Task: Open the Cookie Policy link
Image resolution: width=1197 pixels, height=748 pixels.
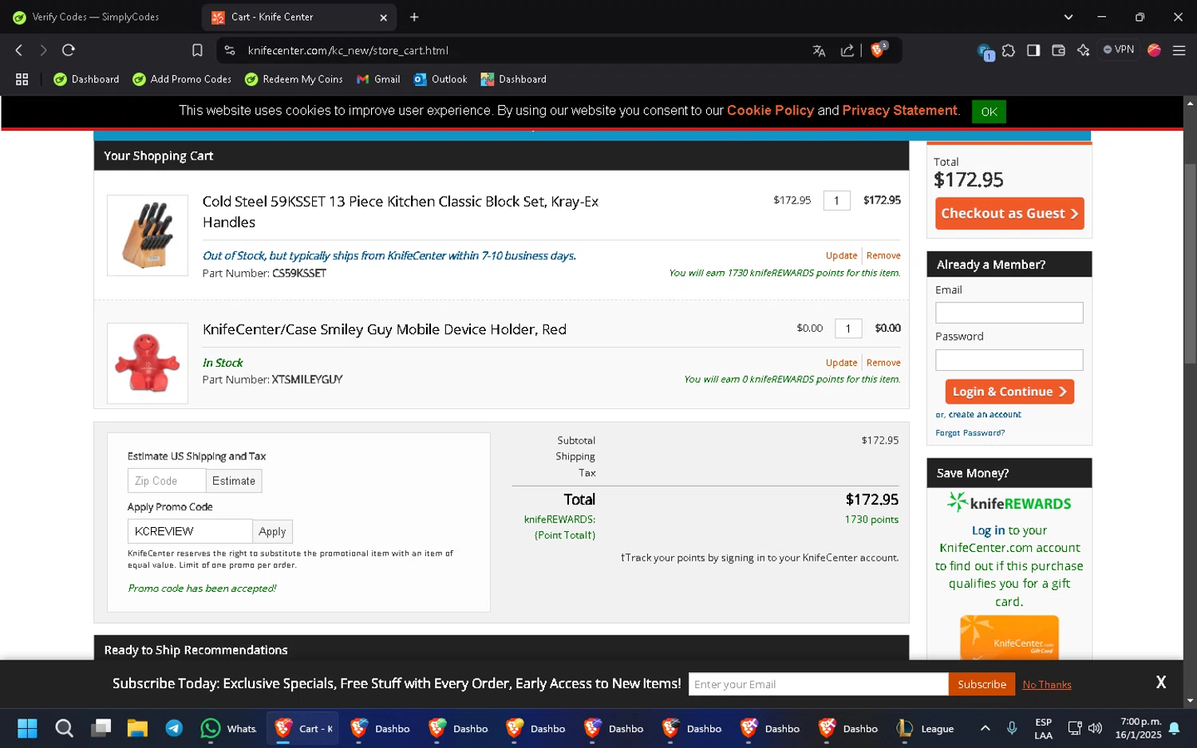Action: 770,111
